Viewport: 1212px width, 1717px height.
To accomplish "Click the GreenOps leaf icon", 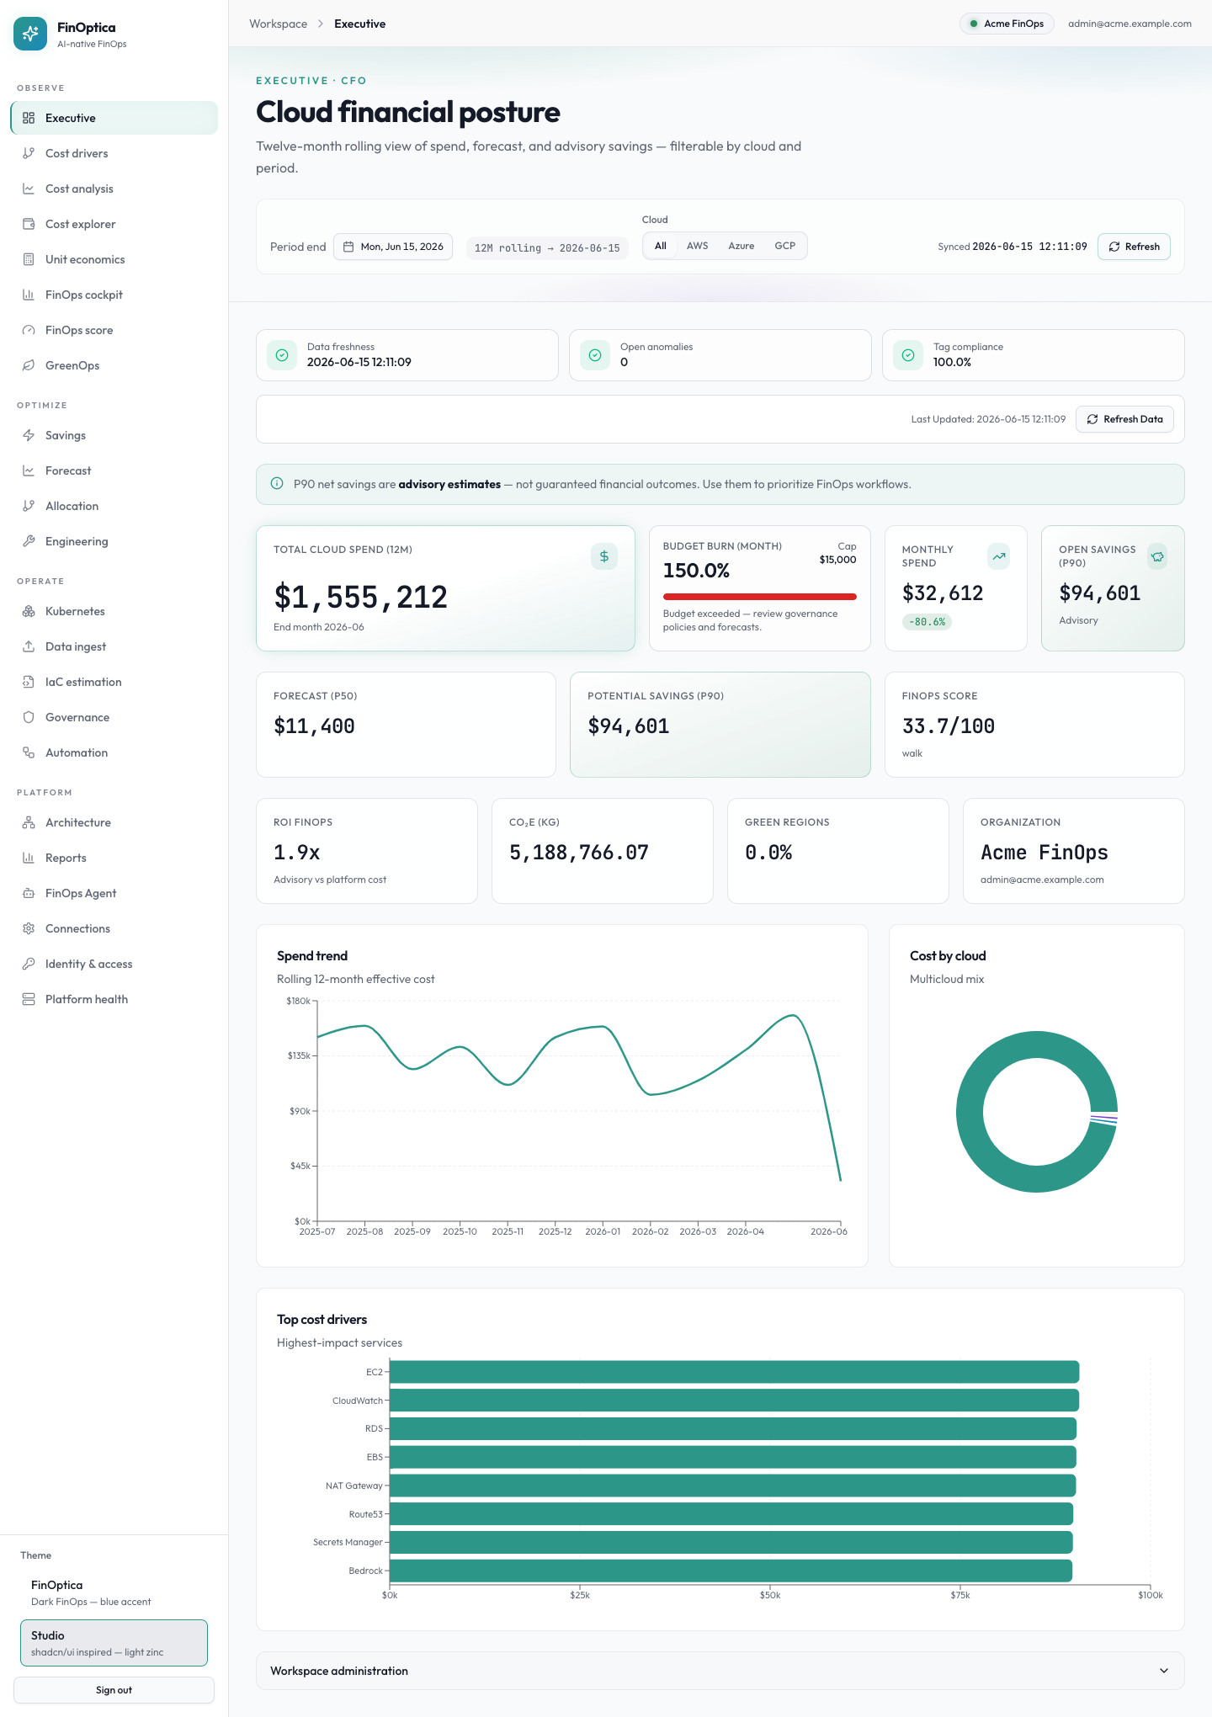I will coord(29,365).
